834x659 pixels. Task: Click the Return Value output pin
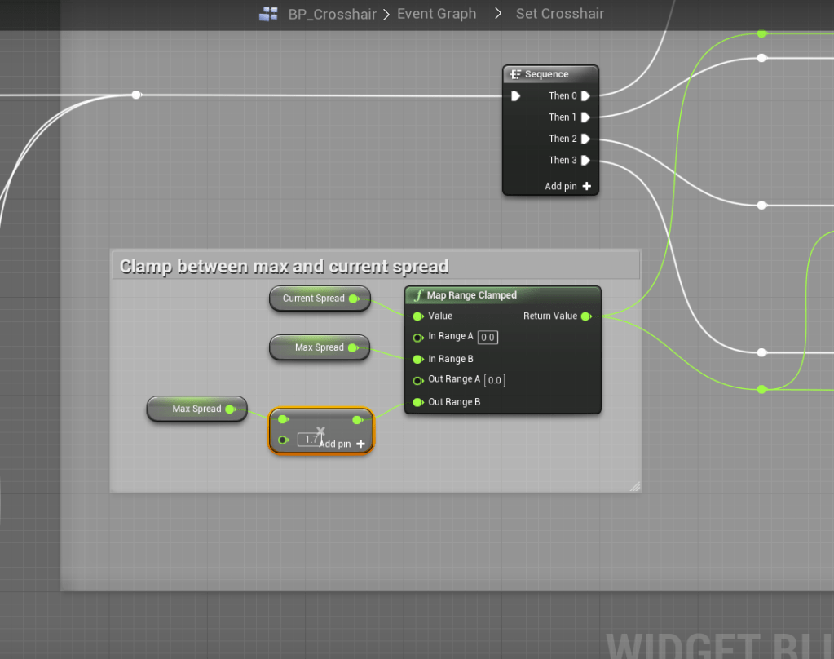585,316
